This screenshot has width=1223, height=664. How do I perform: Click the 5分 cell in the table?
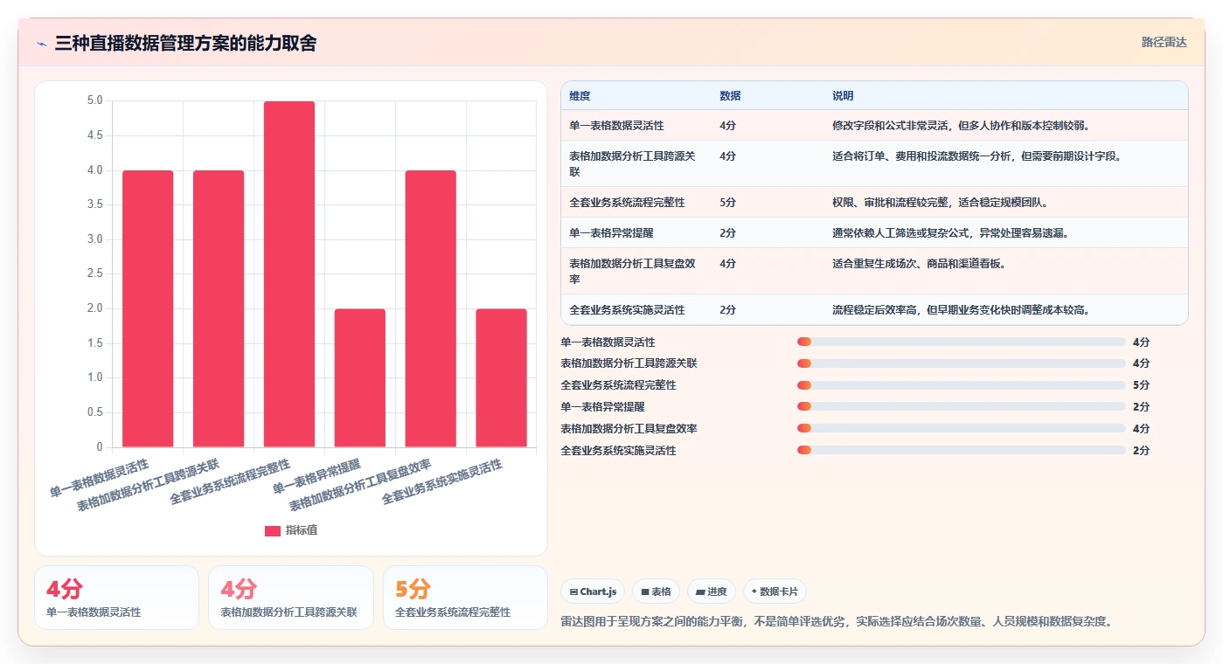click(x=727, y=203)
